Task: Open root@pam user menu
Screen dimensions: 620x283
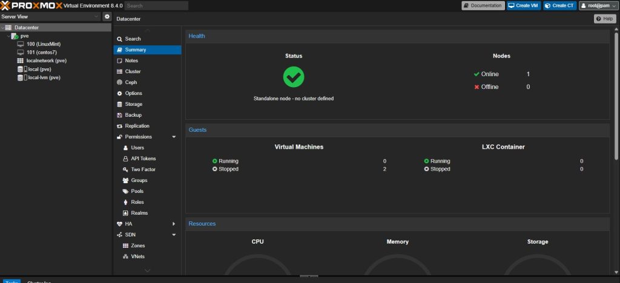Action: pos(599,5)
